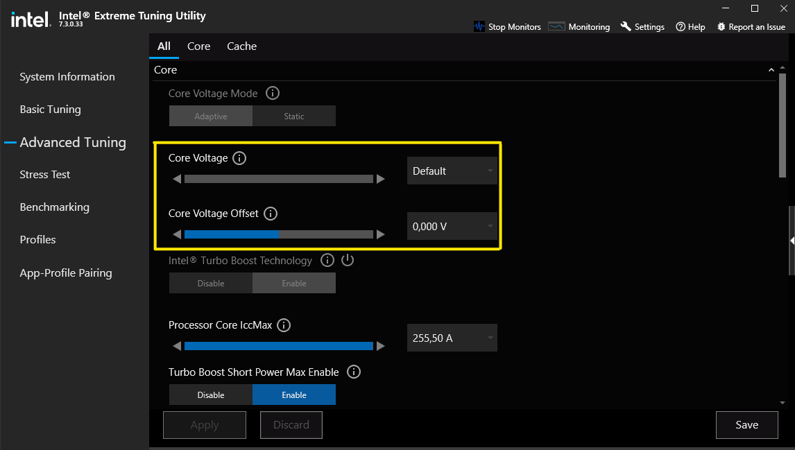Disable Turbo Boost Short Power Max
Screen dimensions: 795x450
coord(211,395)
